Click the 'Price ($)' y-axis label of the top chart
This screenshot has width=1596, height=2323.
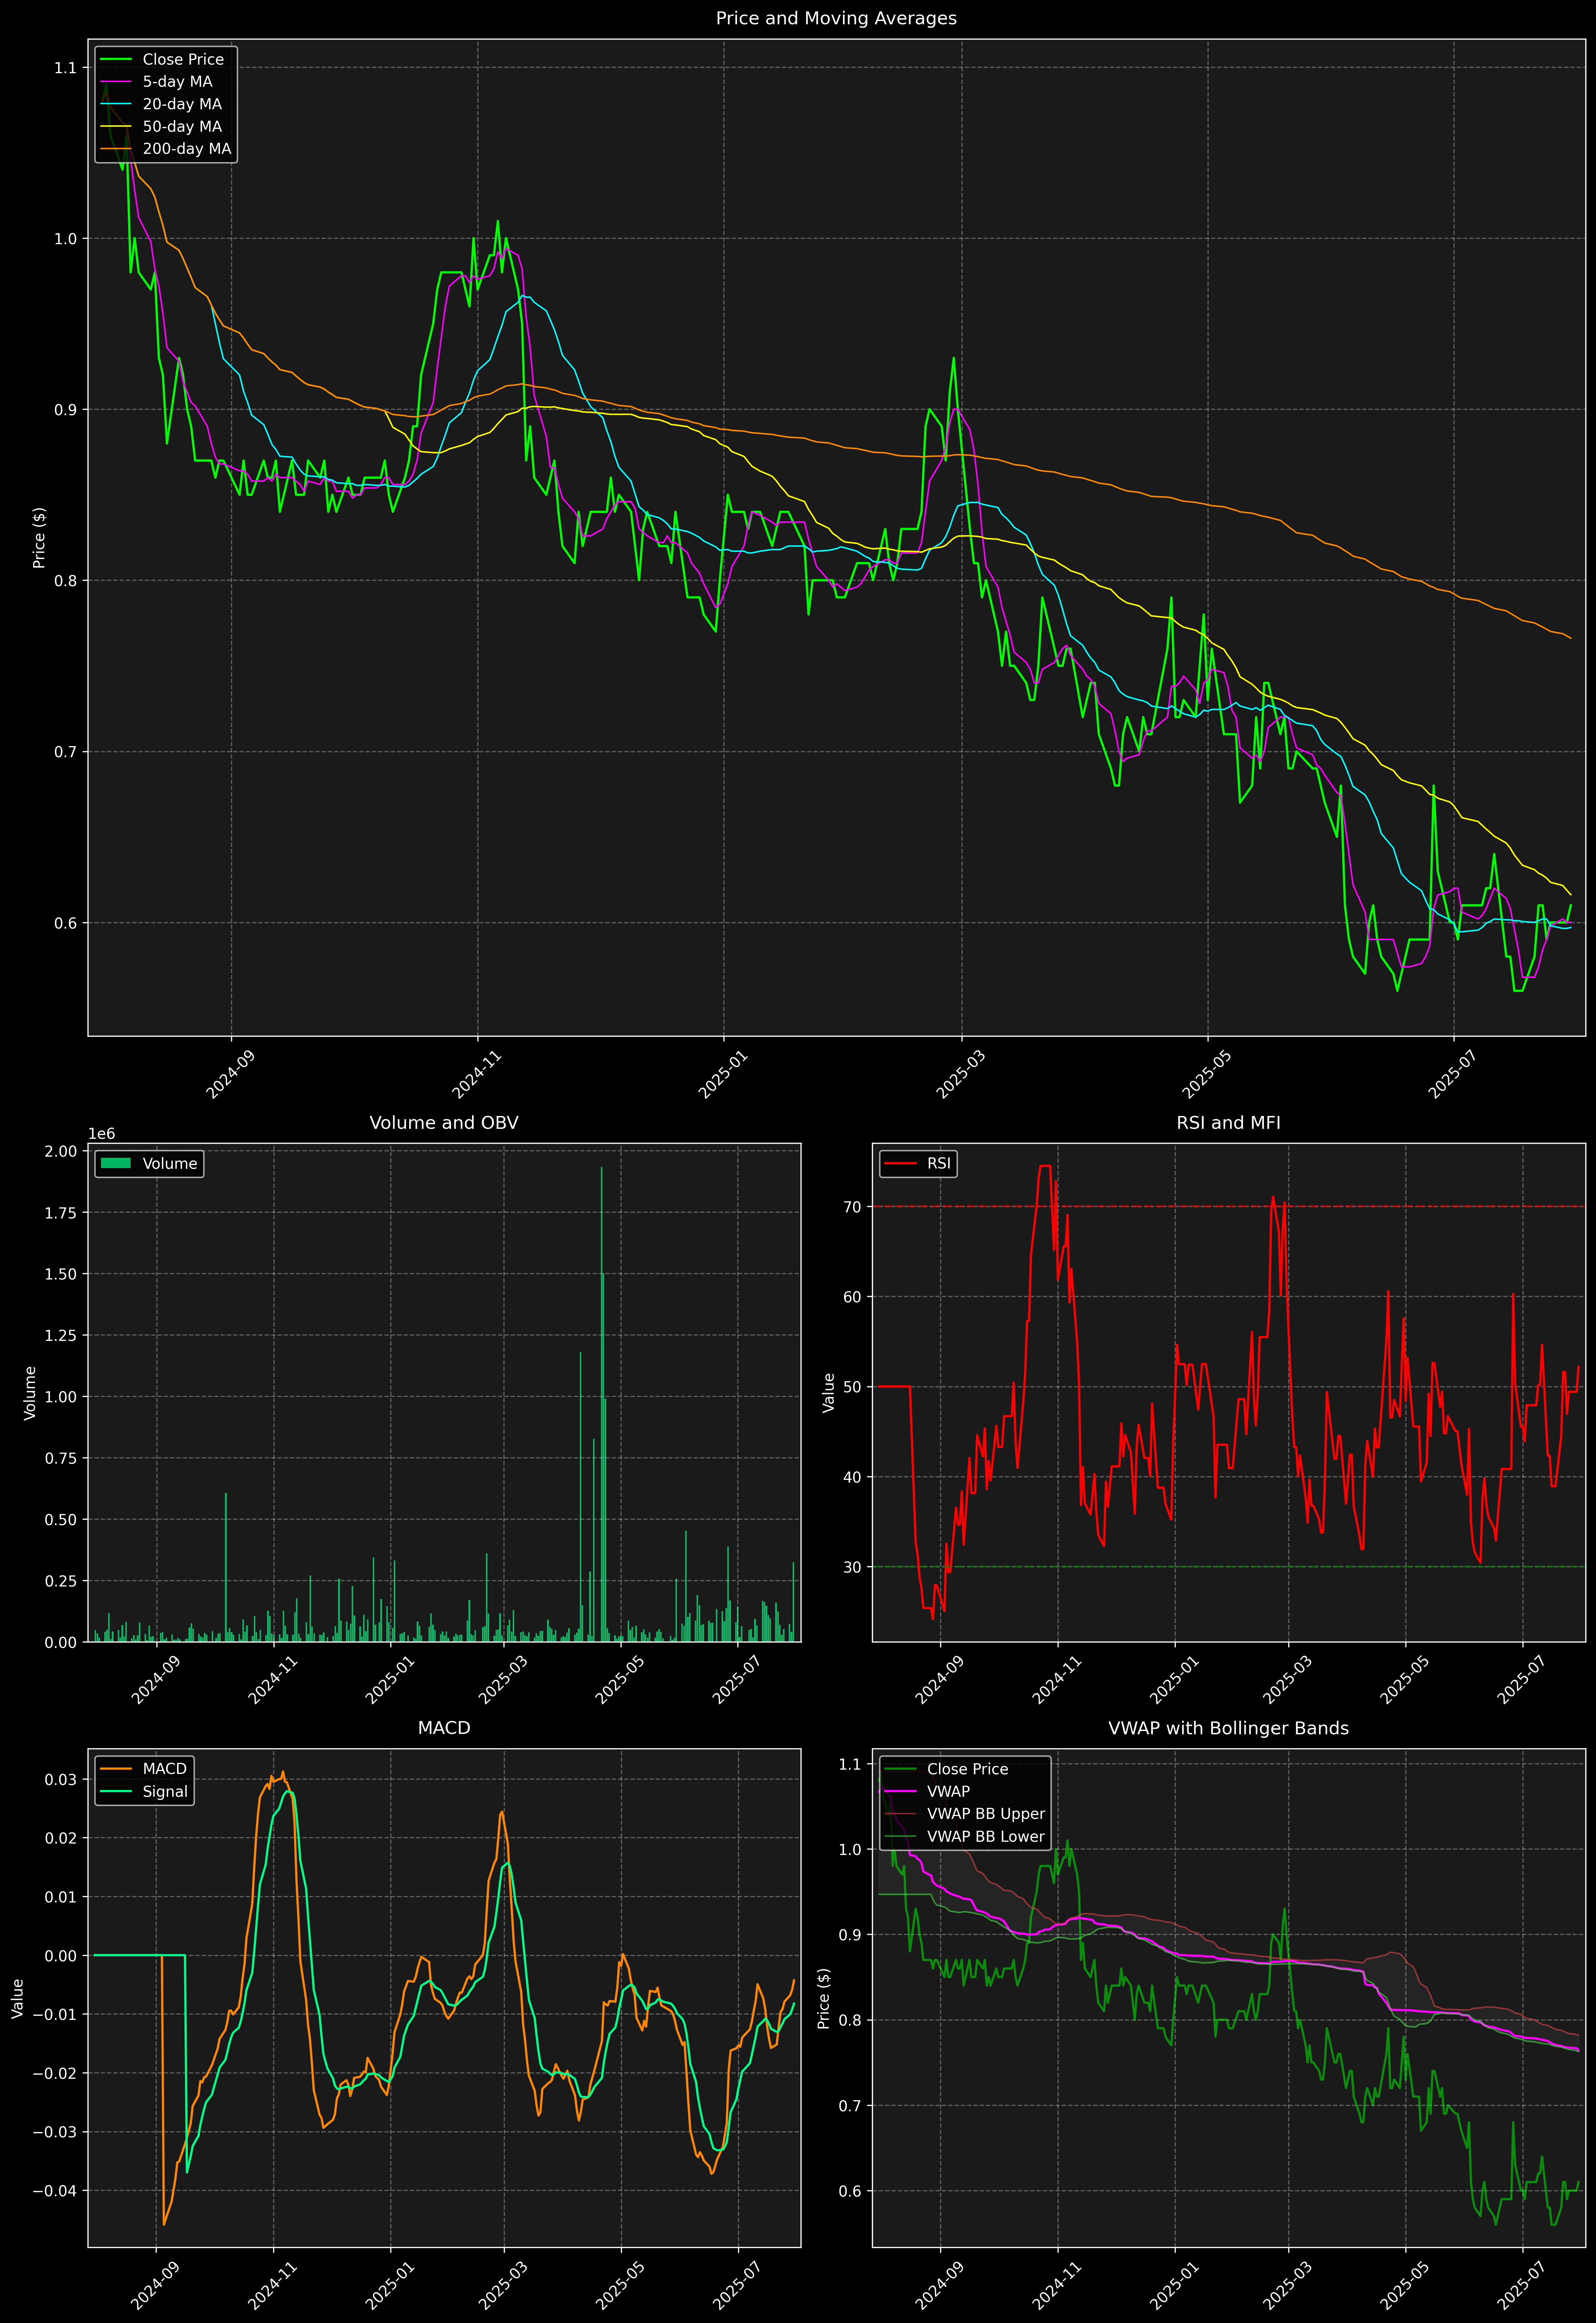click(x=39, y=538)
